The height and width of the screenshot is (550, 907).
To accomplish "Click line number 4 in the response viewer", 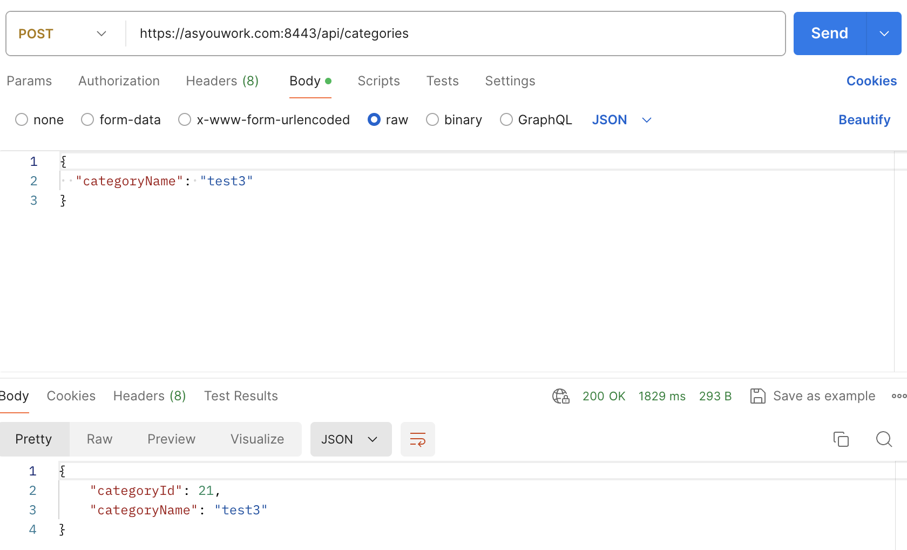I will point(32,529).
